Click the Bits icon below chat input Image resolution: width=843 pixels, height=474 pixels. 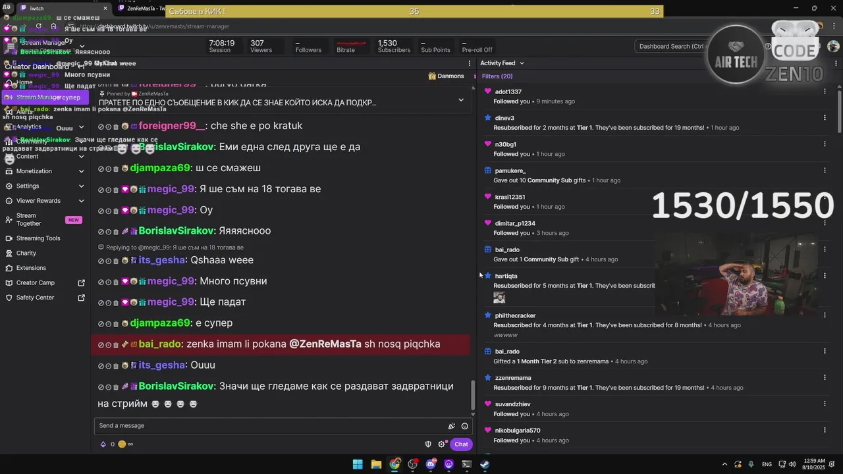coord(103,444)
